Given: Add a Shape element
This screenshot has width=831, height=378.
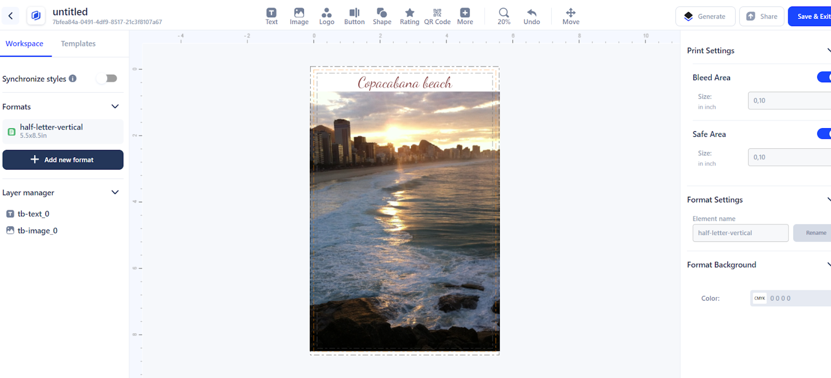Looking at the screenshot, I should 382,16.
